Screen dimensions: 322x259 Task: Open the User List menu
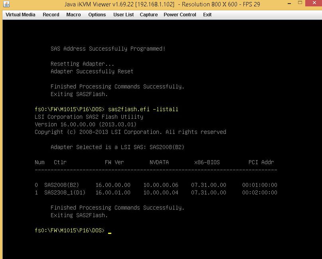pos(123,15)
